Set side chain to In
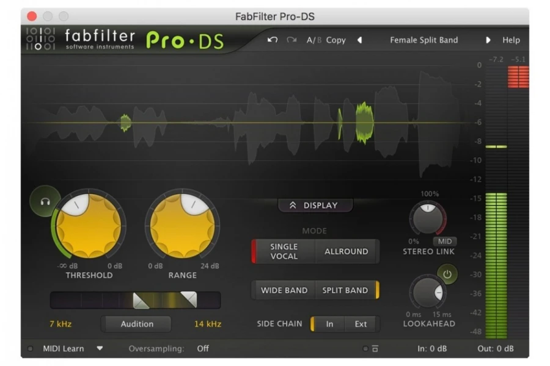 pyautogui.click(x=329, y=324)
